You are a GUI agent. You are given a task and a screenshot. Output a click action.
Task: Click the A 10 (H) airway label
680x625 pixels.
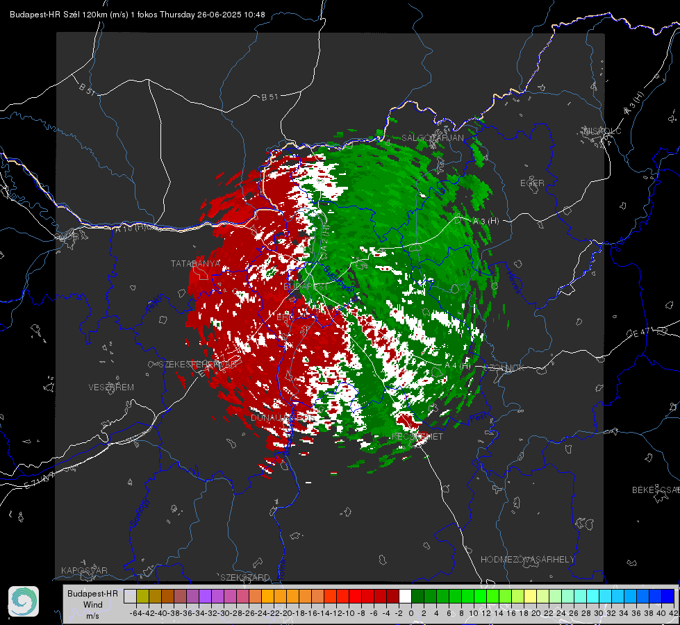coord(131,228)
